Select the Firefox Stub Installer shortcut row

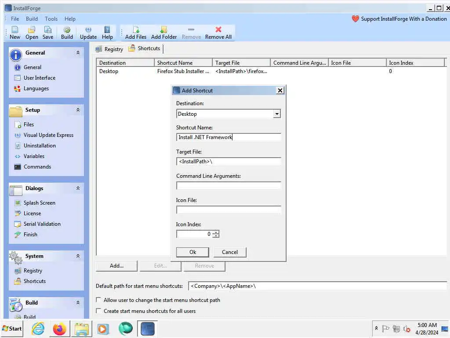[271, 71]
